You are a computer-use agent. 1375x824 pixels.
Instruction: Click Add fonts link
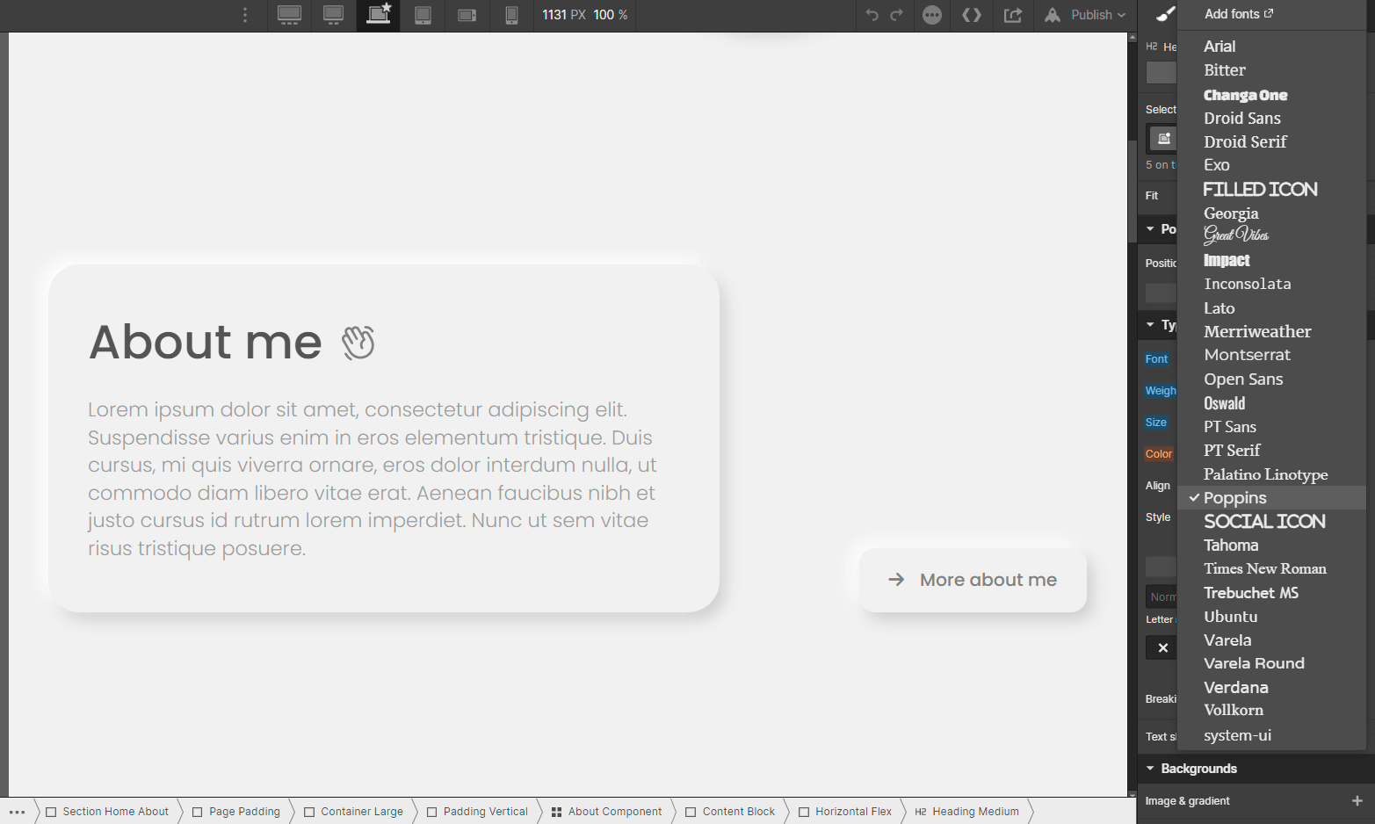(1238, 14)
